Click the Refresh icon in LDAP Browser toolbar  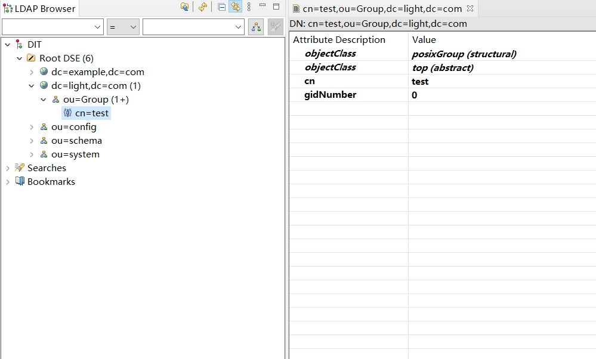click(203, 7)
